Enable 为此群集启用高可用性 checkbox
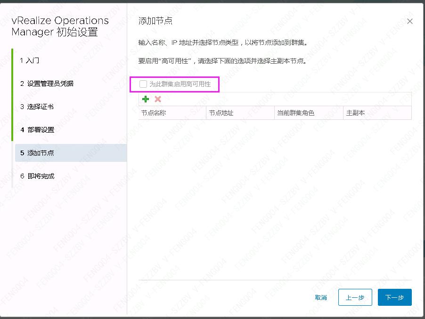Image resolution: width=425 pixels, height=319 pixels. pyautogui.click(x=143, y=84)
